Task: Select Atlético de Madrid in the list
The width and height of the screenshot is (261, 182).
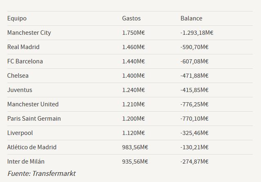Action: [32, 147]
